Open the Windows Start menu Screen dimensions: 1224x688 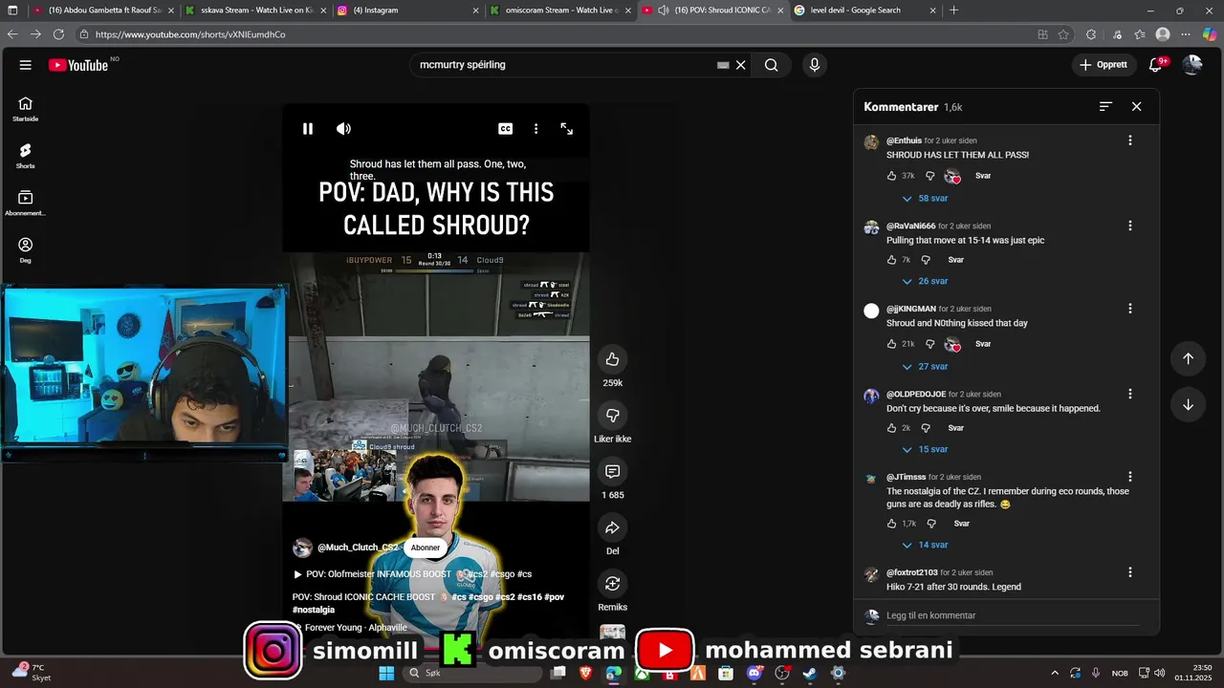pos(386,674)
